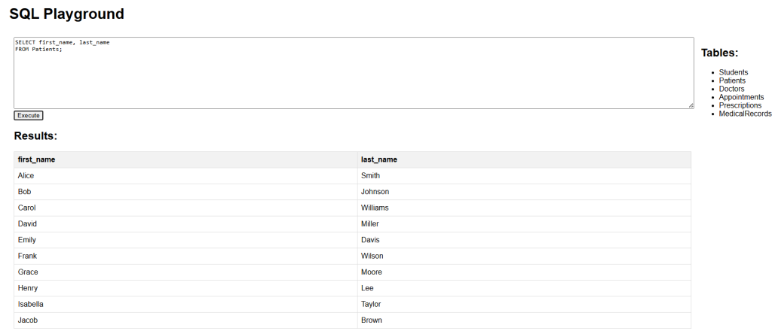Select MedicalRecords in the Tables list

click(x=745, y=114)
